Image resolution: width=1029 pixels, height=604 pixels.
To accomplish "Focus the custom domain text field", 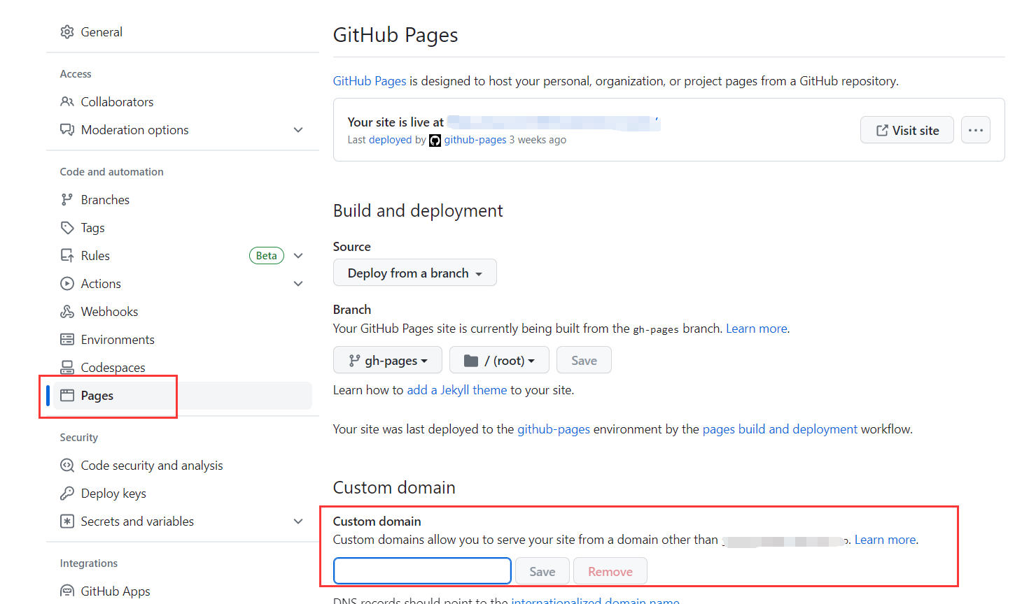I will click(x=422, y=571).
